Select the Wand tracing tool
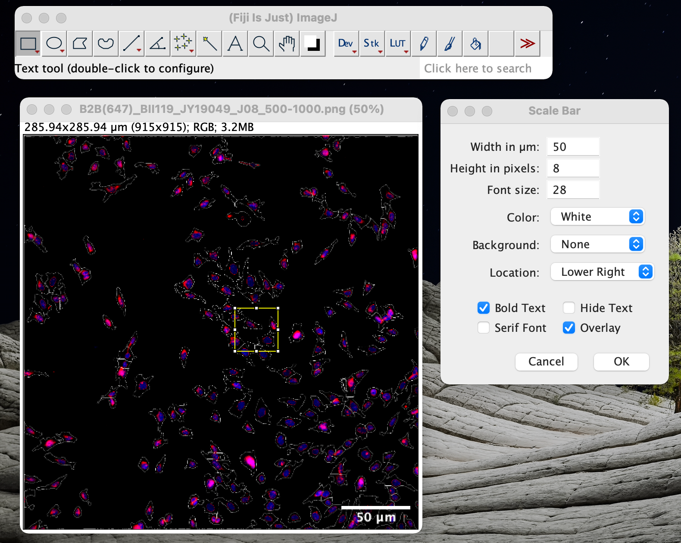681x543 pixels. coord(209,44)
